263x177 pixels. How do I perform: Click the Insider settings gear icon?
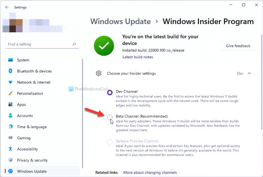(x=98, y=73)
